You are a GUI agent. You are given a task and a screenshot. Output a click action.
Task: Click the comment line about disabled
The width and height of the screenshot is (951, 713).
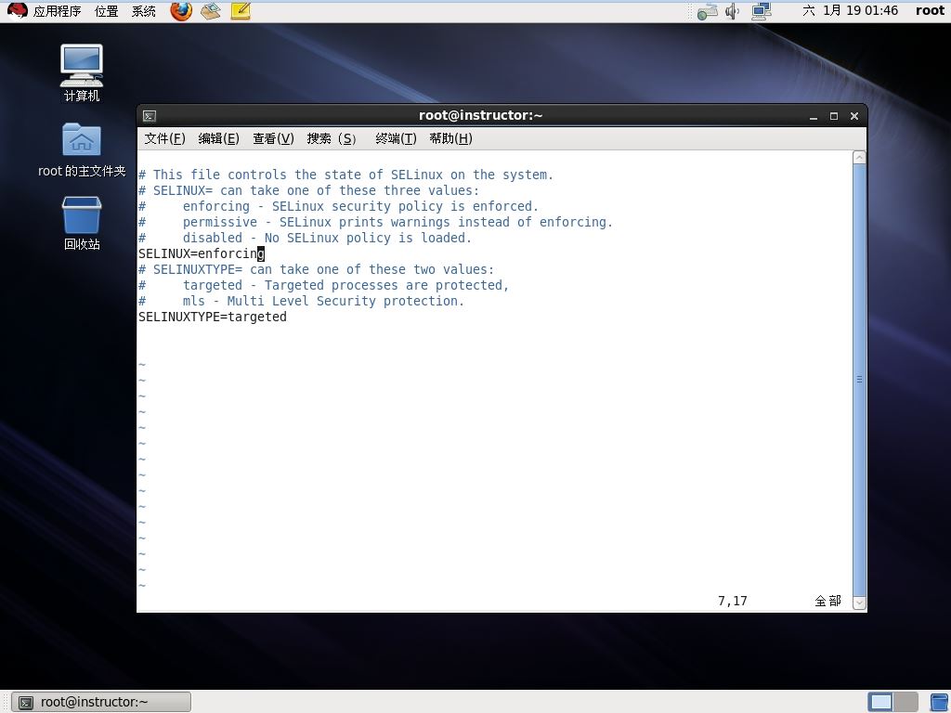305,238
